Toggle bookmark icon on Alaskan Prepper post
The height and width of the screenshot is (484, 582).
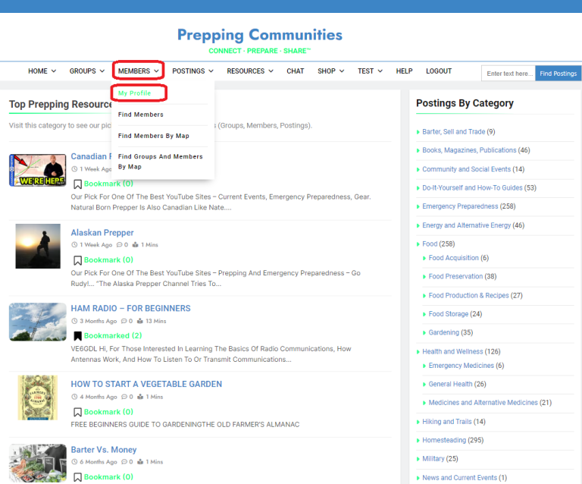[x=77, y=259]
